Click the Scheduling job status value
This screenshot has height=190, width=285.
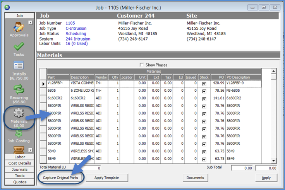click(76, 34)
